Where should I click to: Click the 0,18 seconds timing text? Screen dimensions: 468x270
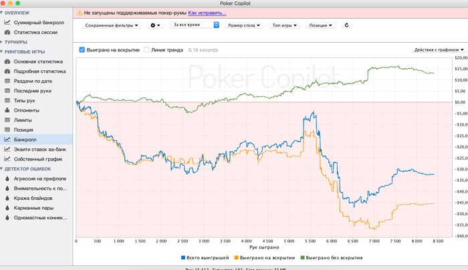point(203,50)
